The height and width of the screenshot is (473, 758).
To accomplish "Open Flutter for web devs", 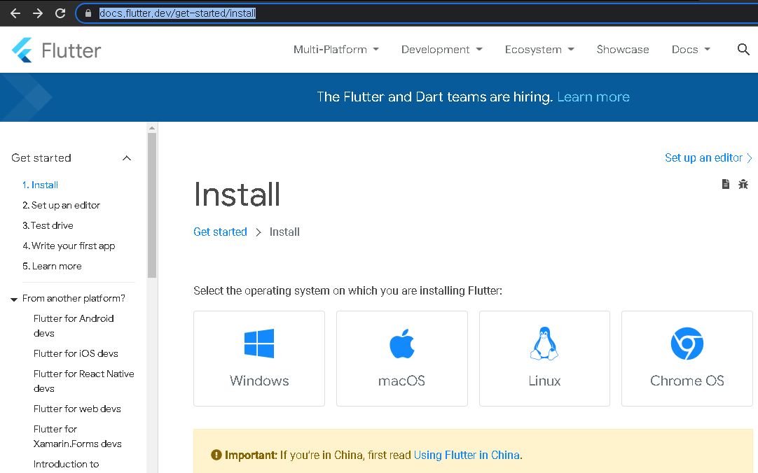I will pyautogui.click(x=77, y=409).
